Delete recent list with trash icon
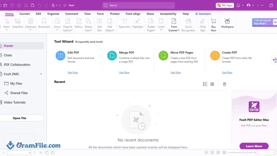The width and height of the screenshot is (277, 156). (x=224, y=84)
